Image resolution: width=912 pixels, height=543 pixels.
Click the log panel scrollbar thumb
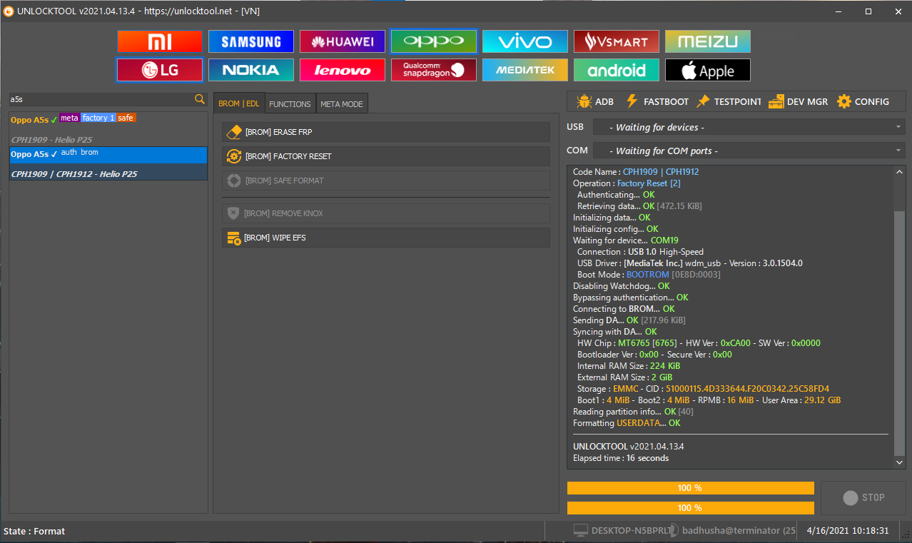(x=899, y=333)
